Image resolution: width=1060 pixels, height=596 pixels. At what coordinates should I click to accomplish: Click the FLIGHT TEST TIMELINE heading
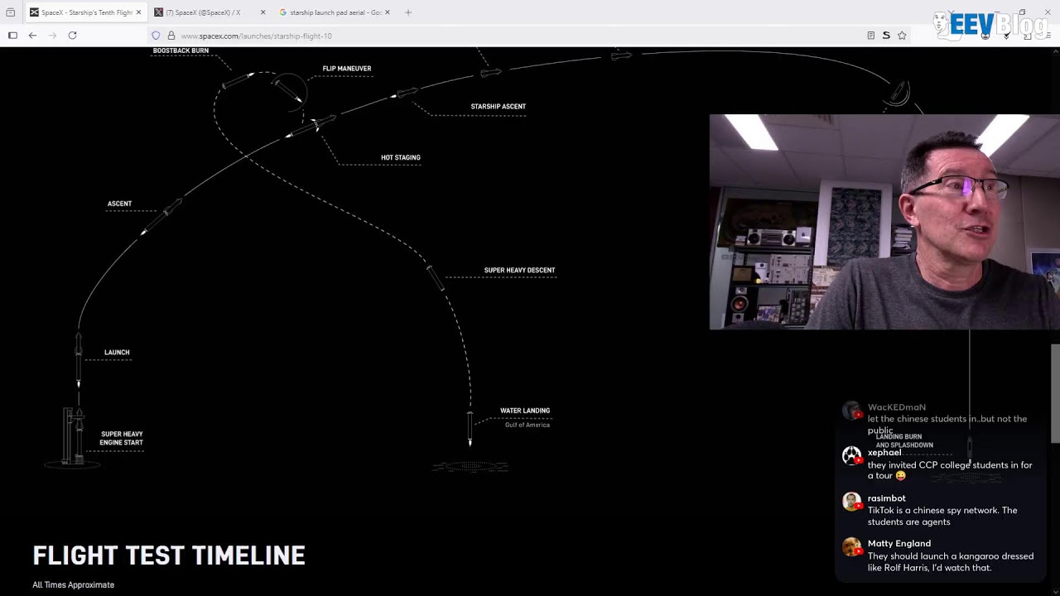tap(169, 555)
